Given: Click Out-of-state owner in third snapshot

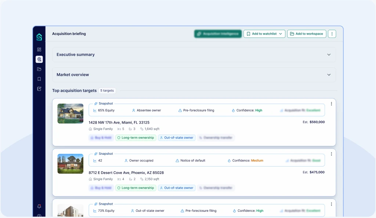Looking at the screenshot, I should [x=148, y=211].
